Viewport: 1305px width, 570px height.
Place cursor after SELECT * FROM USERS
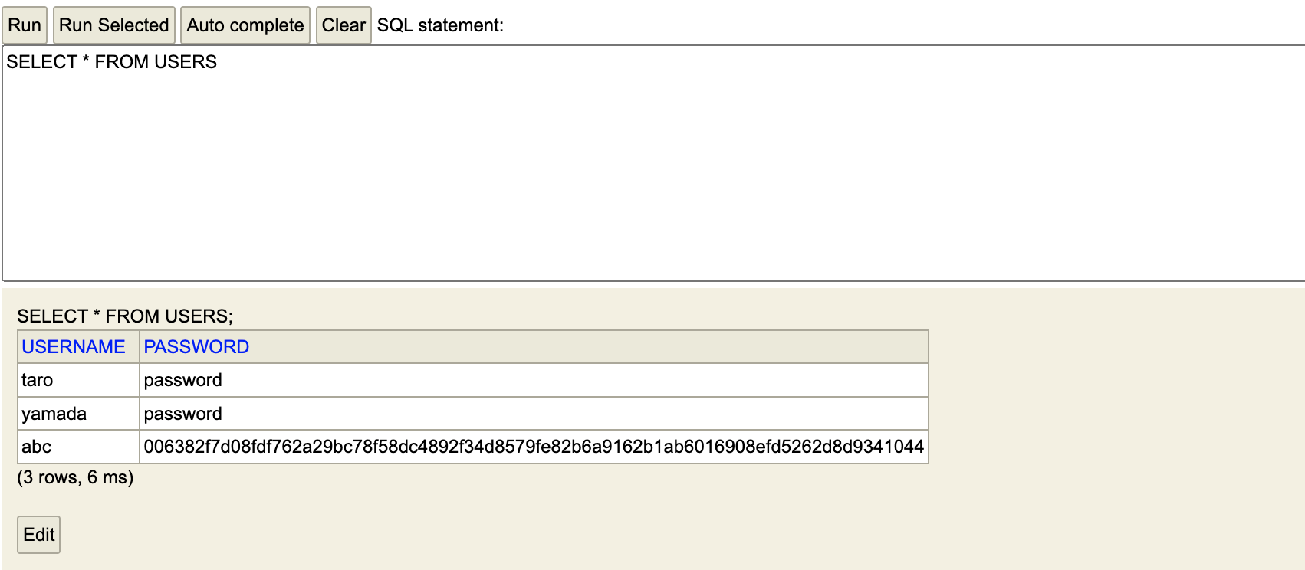pos(217,61)
